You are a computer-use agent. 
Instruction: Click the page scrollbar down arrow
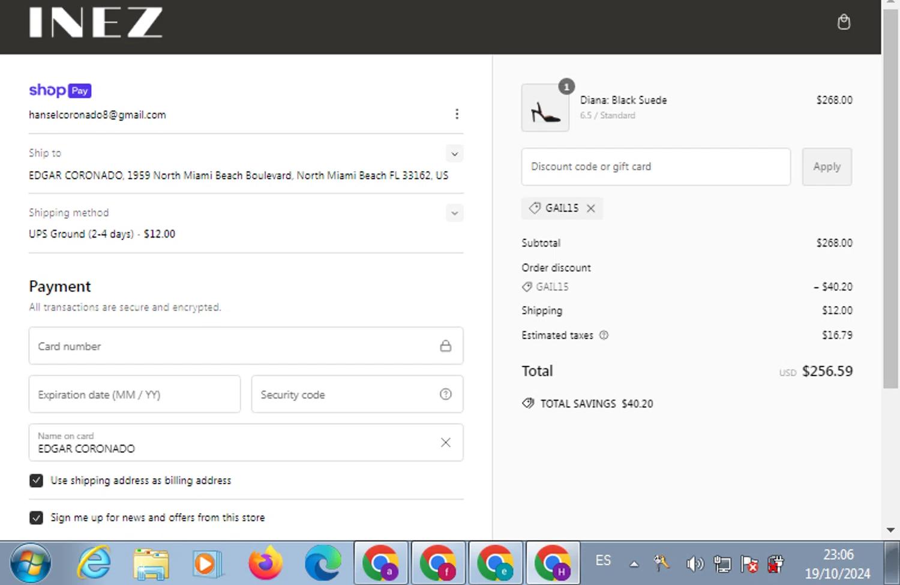(x=890, y=530)
